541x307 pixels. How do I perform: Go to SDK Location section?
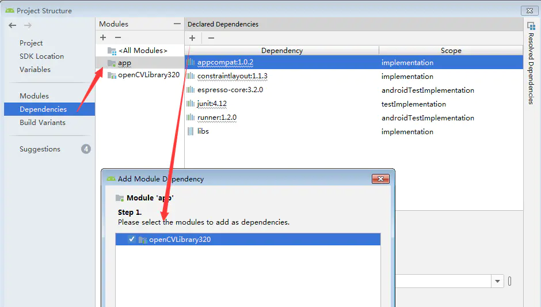pyautogui.click(x=41, y=56)
